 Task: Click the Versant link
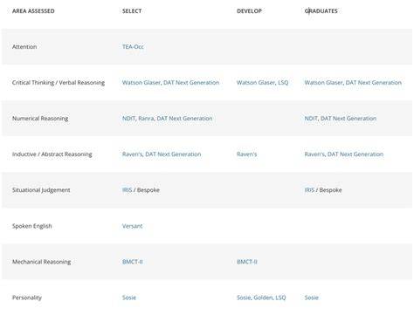(133, 226)
